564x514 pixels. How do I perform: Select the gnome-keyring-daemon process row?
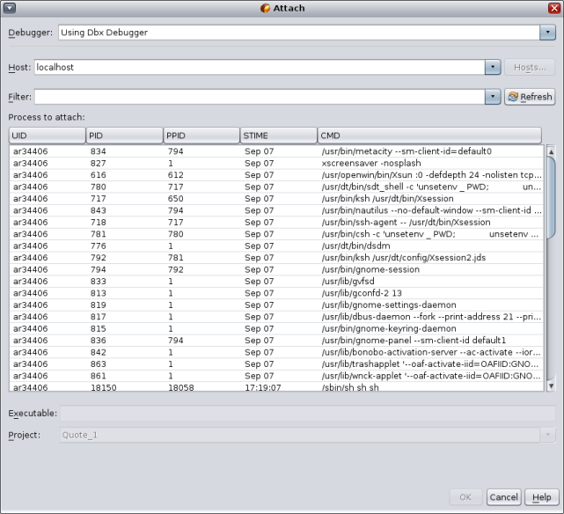[264, 328]
